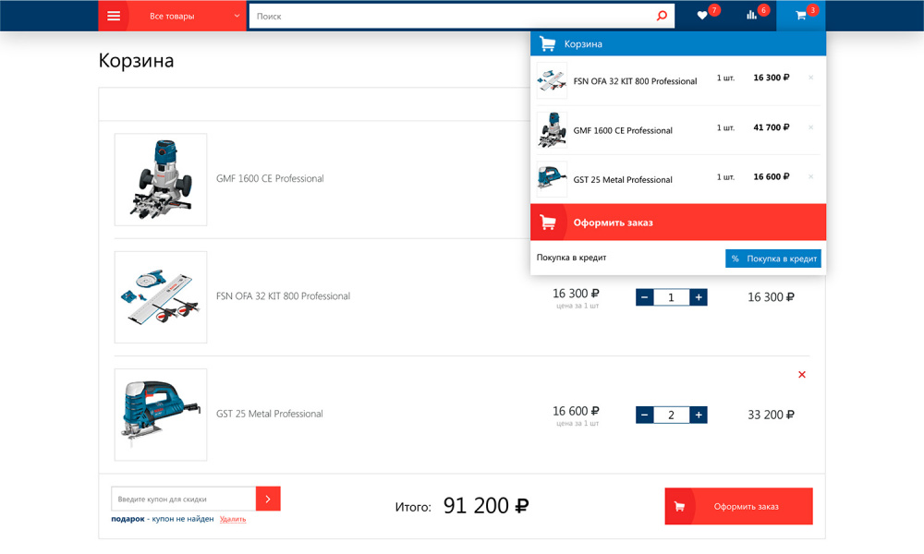The height and width of the screenshot is (554, 924).
Task: Apply coupon with red arrow button
Action: click(268, 499)
